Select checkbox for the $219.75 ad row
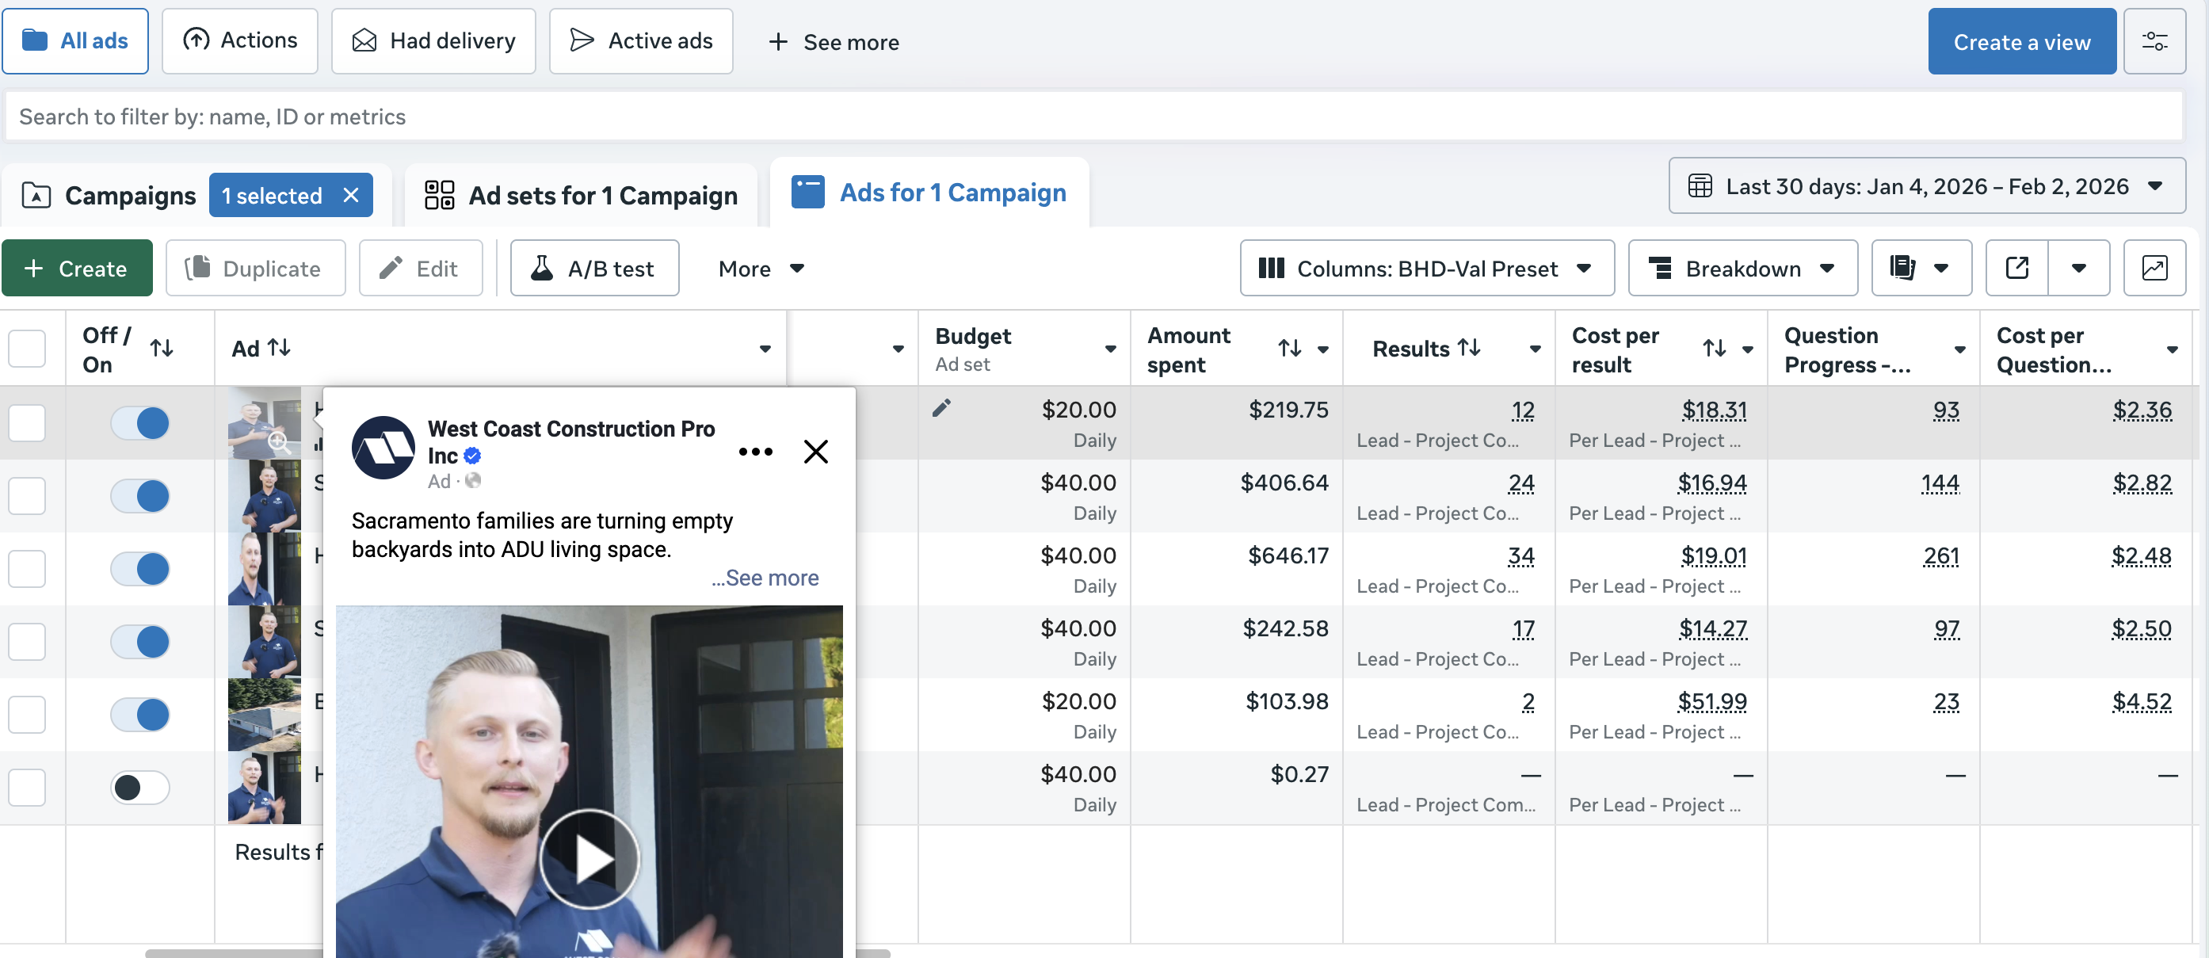 pos(27,423)
